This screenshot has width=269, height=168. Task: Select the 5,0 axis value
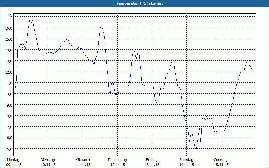point(9,149)
